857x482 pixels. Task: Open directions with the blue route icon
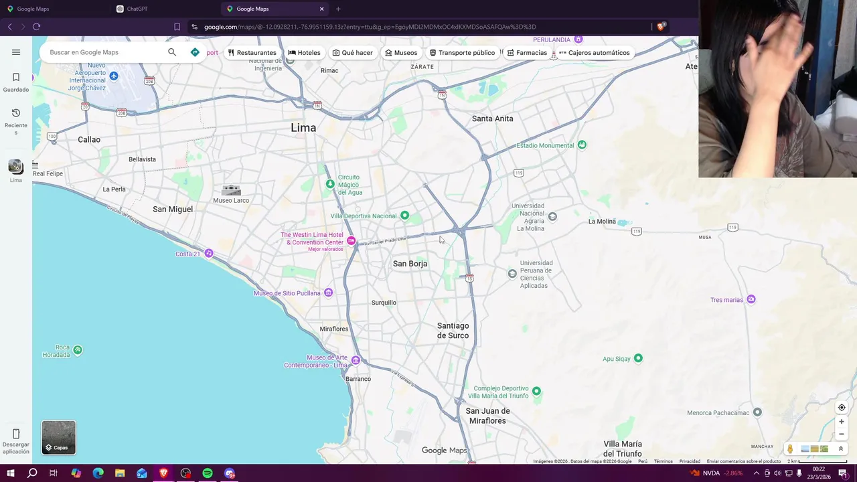coord(195,52)
